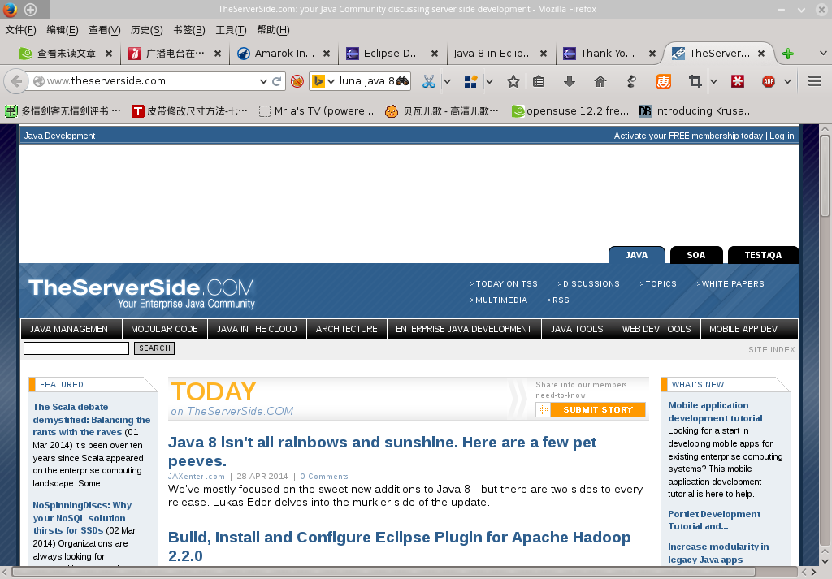Viewport: 832px width, 579px height.
Task: Bookmark this page with the star
Action: coord(513,81)
